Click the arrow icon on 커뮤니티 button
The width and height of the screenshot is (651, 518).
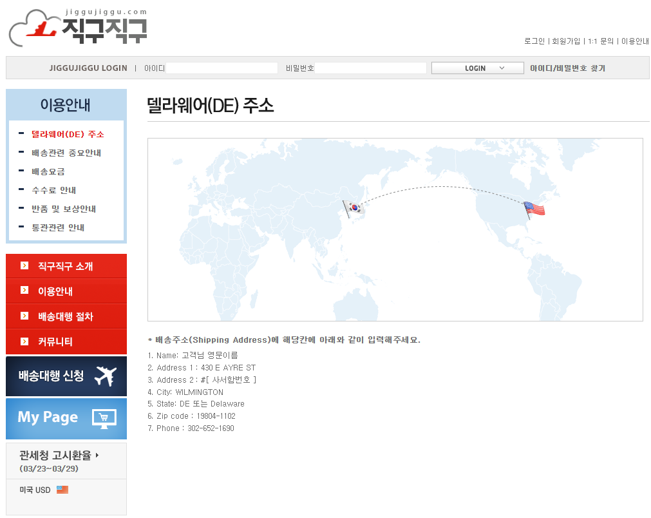pyautogui.click(x=24, y=340)
